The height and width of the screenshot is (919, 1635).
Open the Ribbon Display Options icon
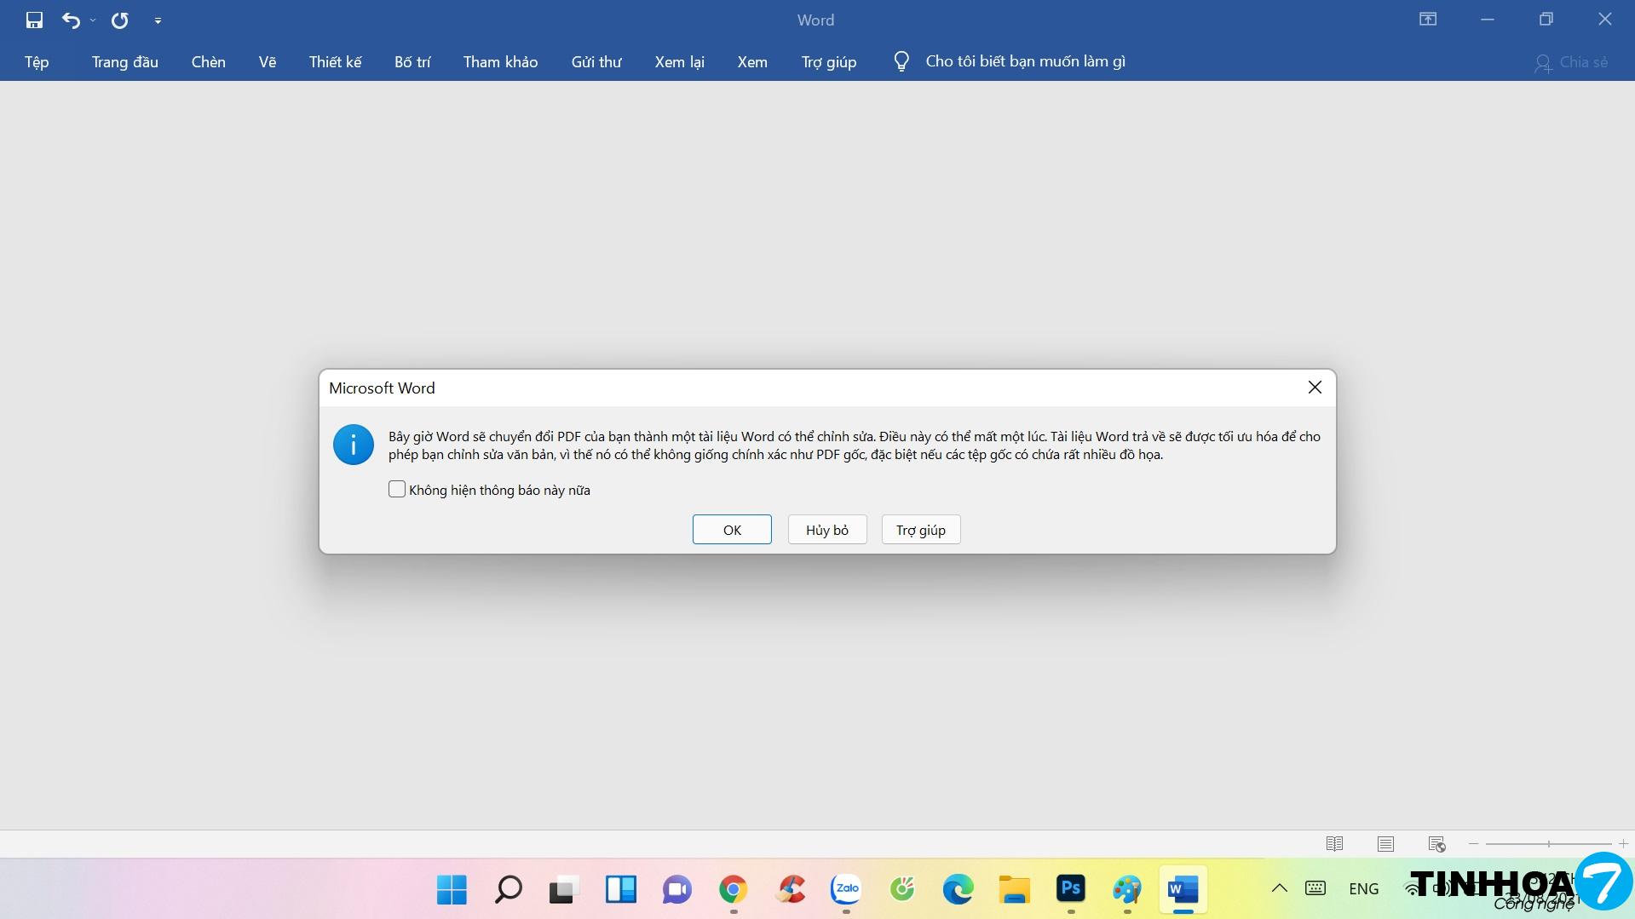pos(1428,20)
